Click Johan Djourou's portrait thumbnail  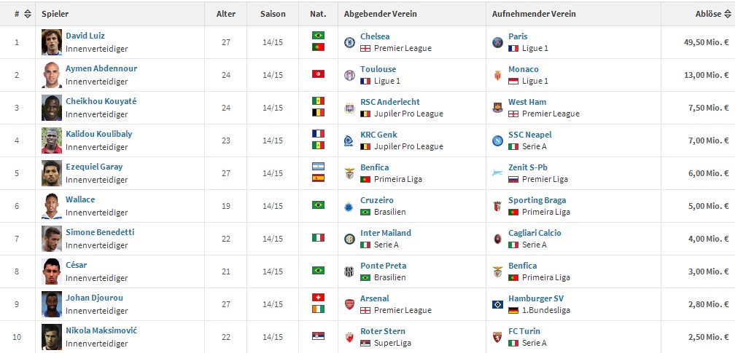tap(52, 304)
